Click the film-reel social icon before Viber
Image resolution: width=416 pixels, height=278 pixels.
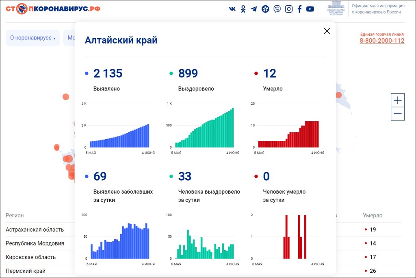click(265, 9)
